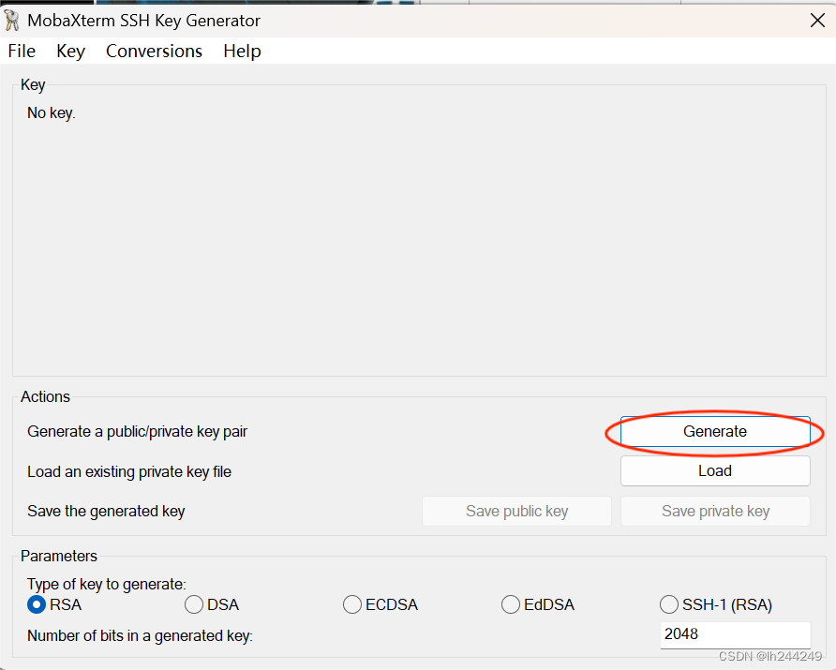Click the Save public key button
Screen dimensions: 836x670
[x=516, y=511]
